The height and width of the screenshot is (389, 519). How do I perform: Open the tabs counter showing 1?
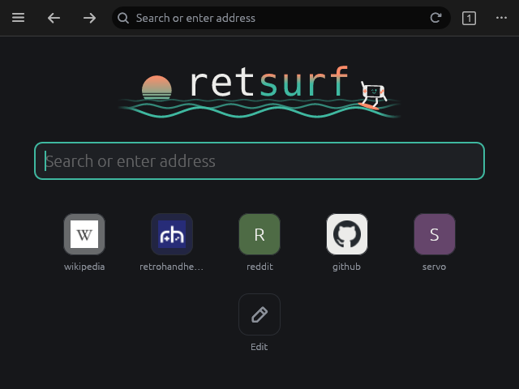[x=469, y=18]
